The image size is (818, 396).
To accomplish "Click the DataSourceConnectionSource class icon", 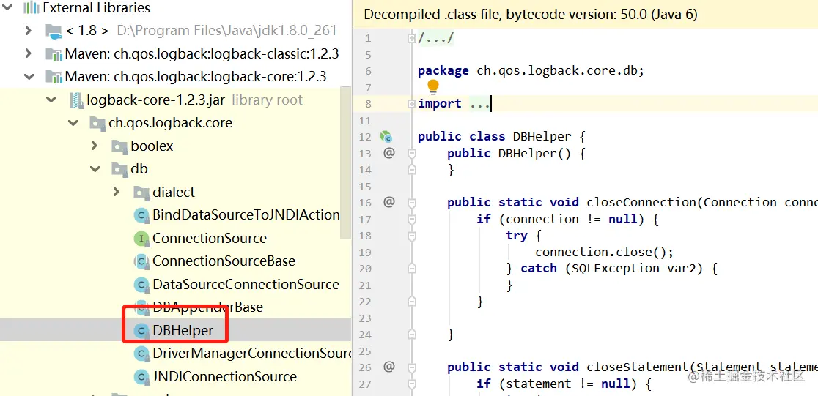I will [141, 285].
